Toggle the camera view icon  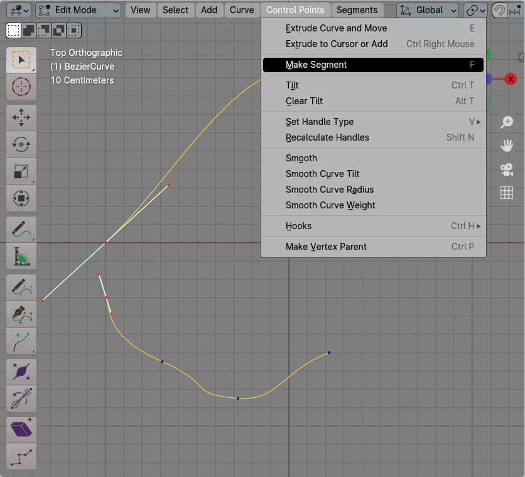point(507,169)
